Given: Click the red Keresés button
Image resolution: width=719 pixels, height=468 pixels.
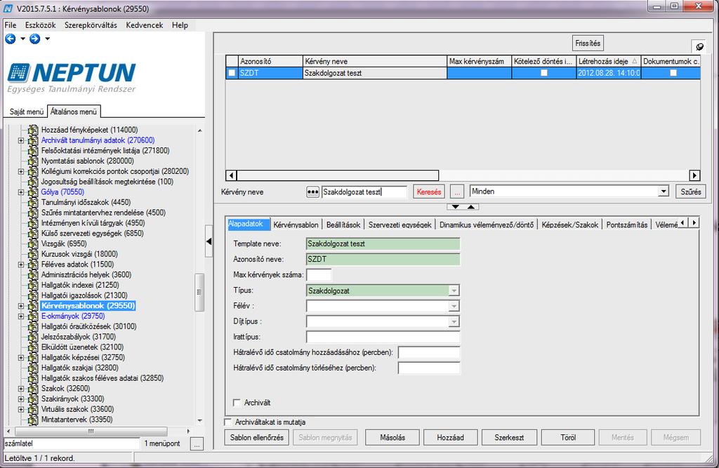Looking at the screenshot, I should (x=429, y=192).
